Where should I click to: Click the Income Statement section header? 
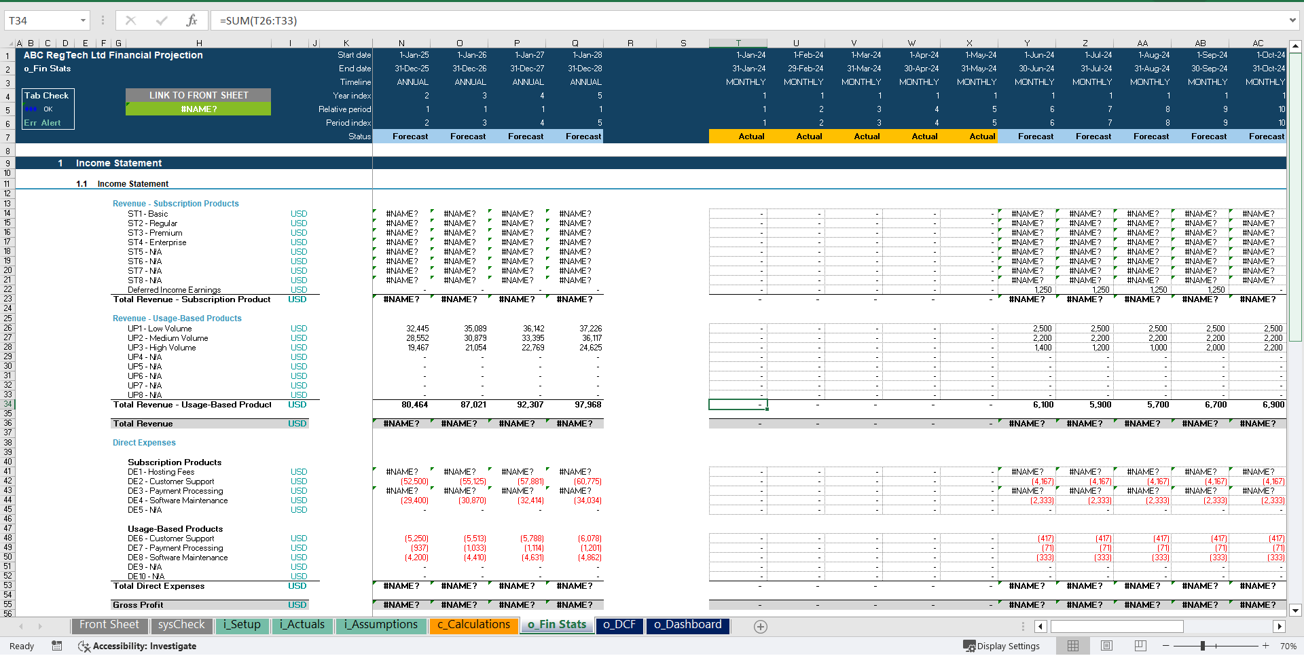[118, 163]
